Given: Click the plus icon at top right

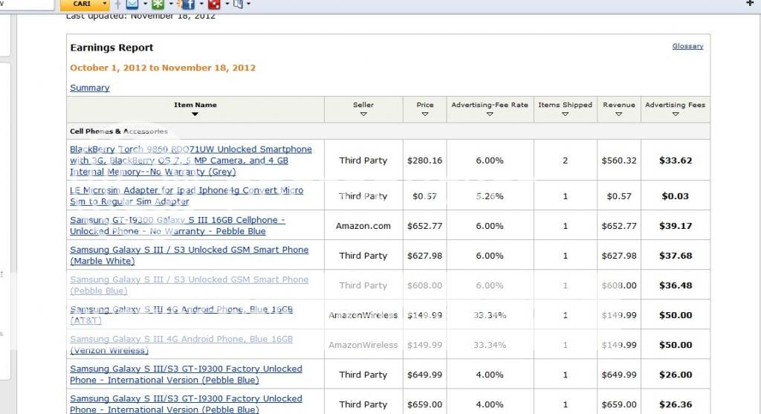Looking at the screenshot, I should click(749, 4).
